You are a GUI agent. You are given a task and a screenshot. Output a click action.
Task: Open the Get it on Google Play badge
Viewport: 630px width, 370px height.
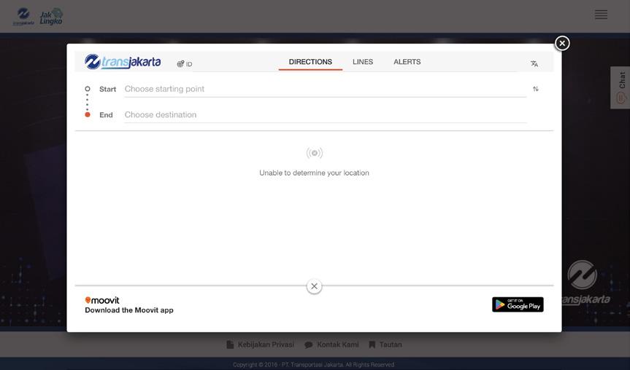tap(518, 304)
